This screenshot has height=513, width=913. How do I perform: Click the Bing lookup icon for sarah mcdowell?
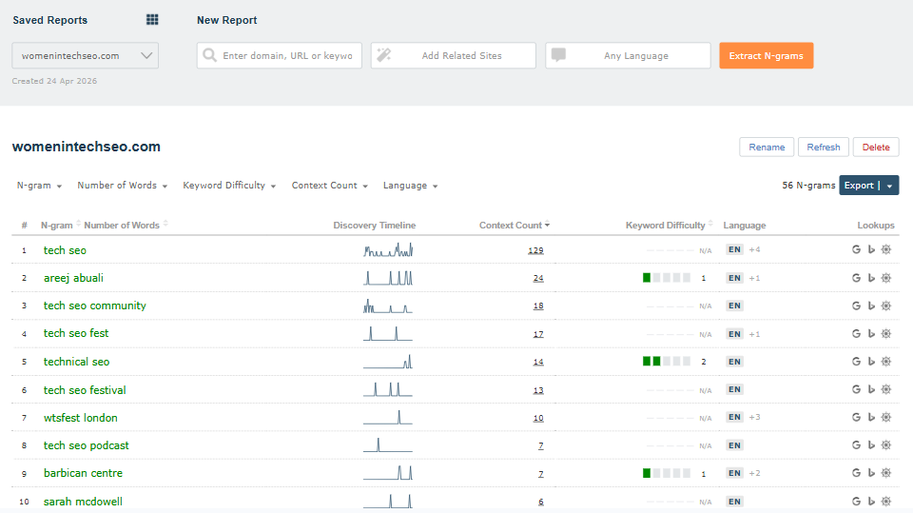click(871, 502)
